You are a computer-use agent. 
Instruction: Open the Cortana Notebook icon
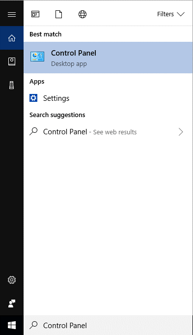12,61
